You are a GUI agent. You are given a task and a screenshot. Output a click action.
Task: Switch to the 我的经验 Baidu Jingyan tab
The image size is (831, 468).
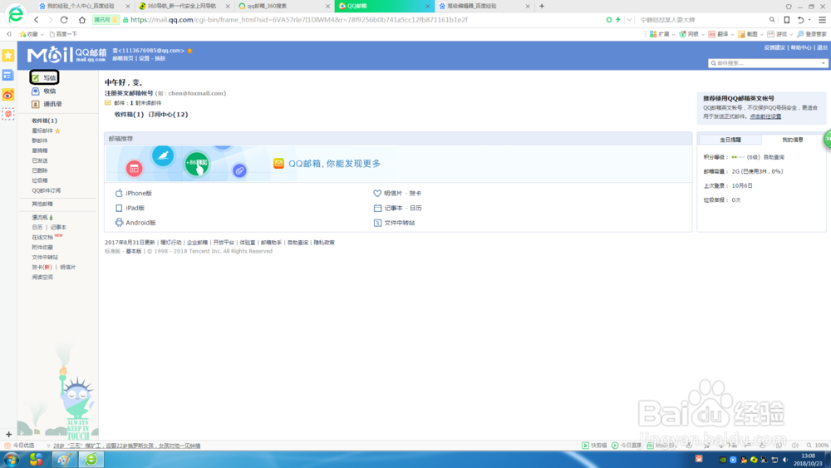[81, 7]
